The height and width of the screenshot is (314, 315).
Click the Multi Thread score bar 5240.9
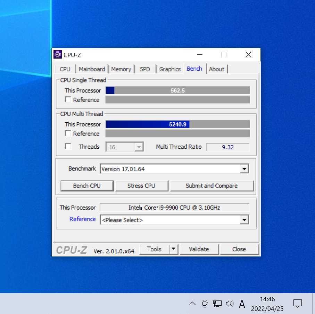click(x=178, y=124)
